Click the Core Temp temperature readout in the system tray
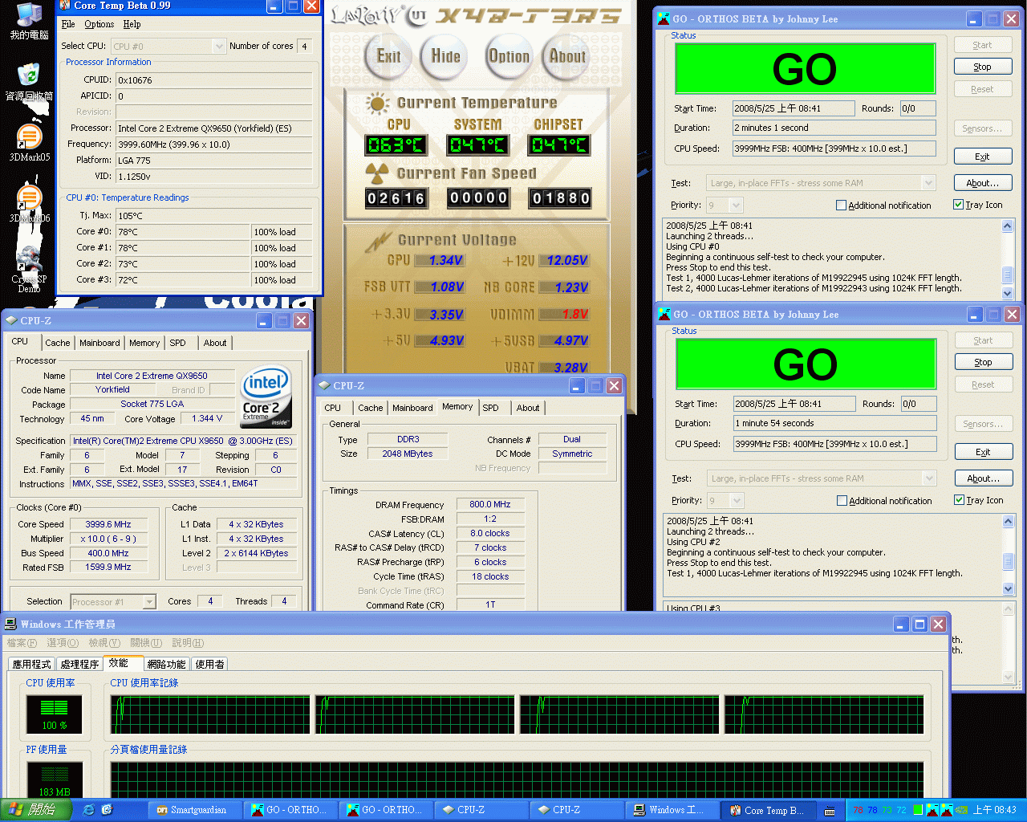The height and width of the screenshot is (822, 1027). point(879,810)
